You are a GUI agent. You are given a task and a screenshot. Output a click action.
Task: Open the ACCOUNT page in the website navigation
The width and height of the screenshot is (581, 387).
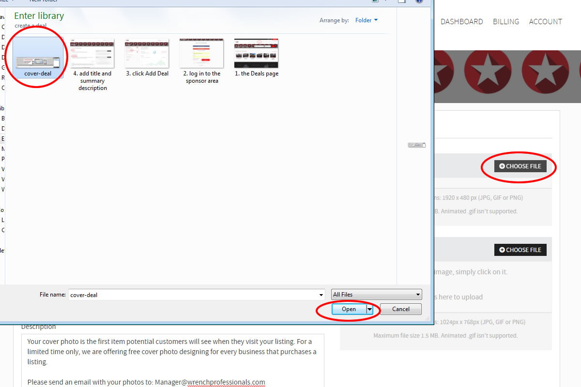point(546,21)
